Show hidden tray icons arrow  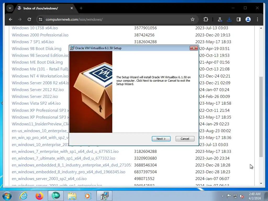[x=222, y=196]
